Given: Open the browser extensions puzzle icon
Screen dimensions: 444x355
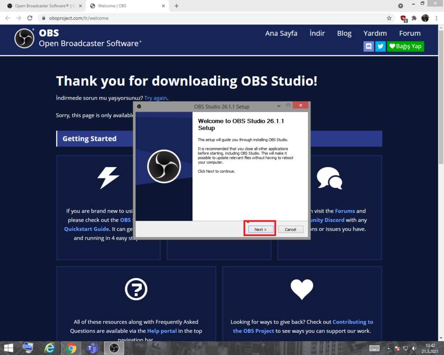Looking at the screenshot, I should point(414,18).
